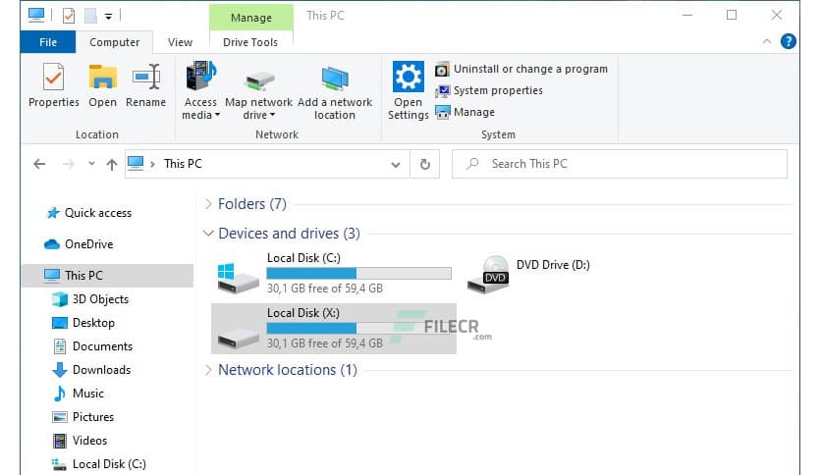Select This PC in navigation pane
Viewport: 821px width, 475px height.
(108, 275)
